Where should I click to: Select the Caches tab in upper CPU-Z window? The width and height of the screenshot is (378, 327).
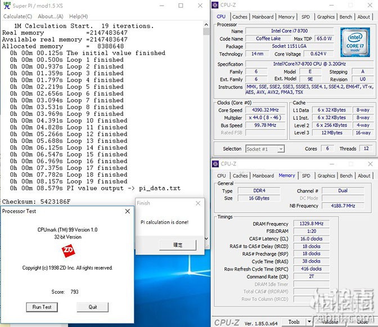pyautogui.click(x=240, y=17)
